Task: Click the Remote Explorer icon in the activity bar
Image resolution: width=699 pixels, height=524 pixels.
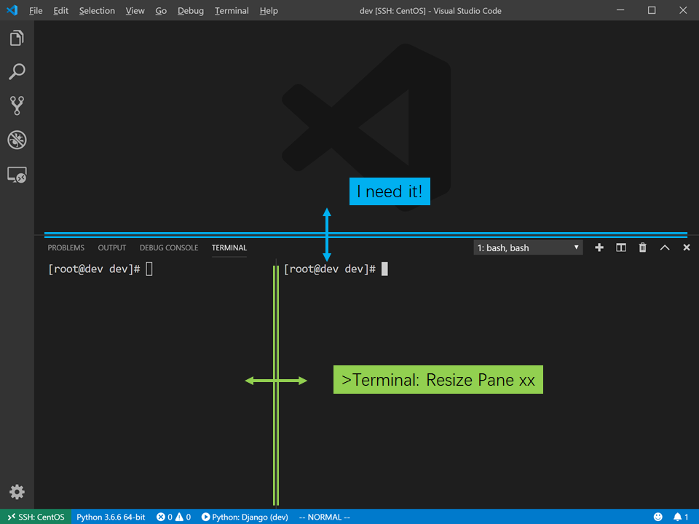Action: tap(17, 175)
